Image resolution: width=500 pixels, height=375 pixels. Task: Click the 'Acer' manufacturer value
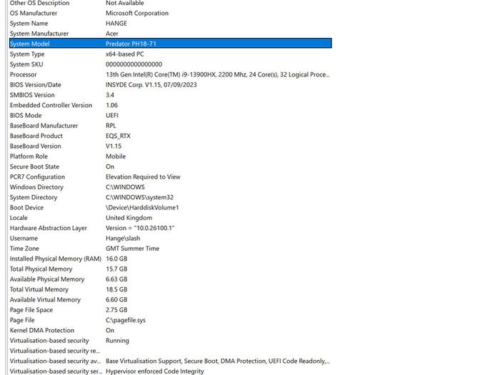tap(112, 34)
